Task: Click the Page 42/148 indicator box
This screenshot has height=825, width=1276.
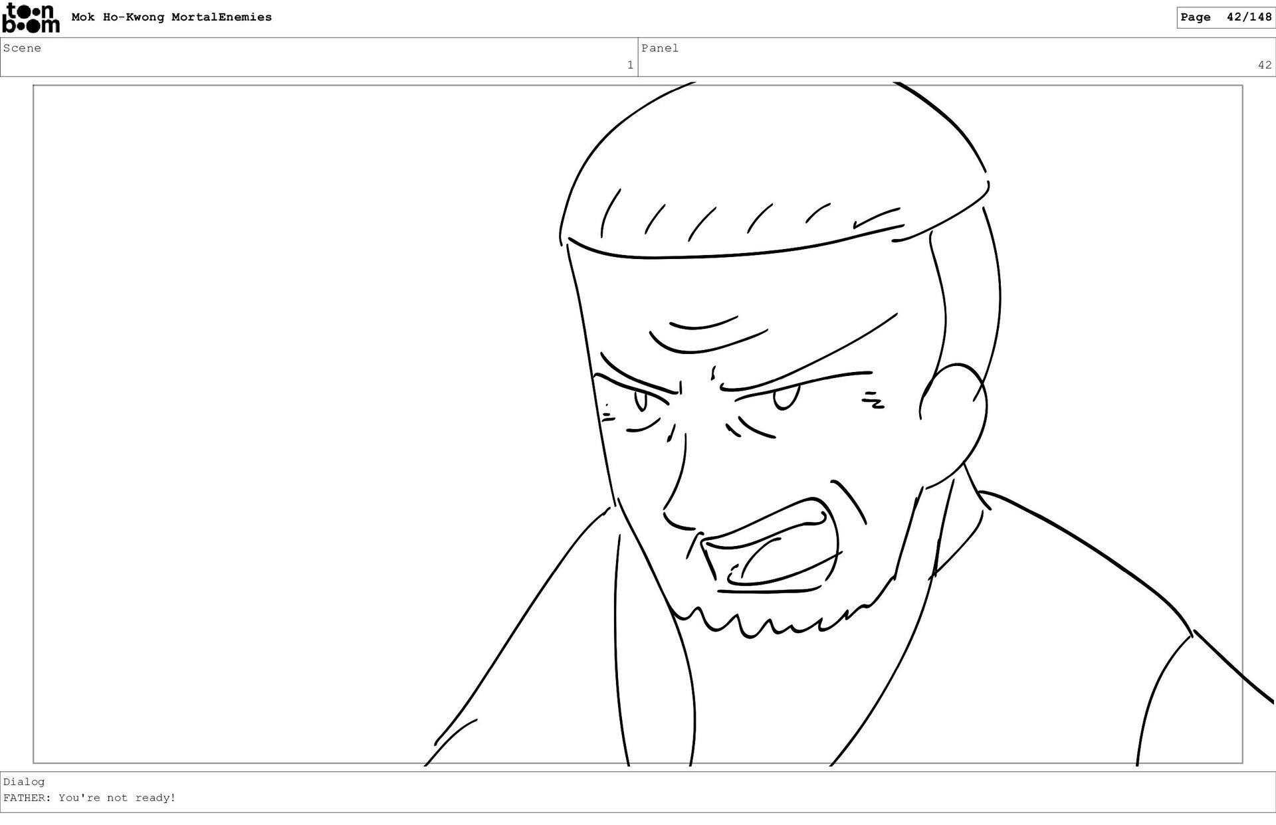Action: 1225,17
